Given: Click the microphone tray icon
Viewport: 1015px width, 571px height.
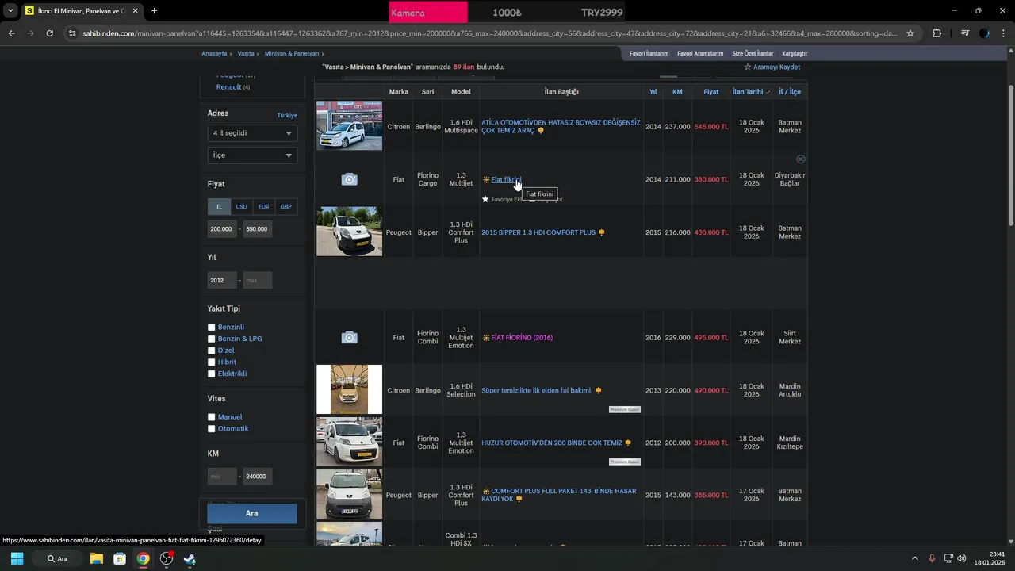Looking at the screenshot, I should click(x=932, y=558).
